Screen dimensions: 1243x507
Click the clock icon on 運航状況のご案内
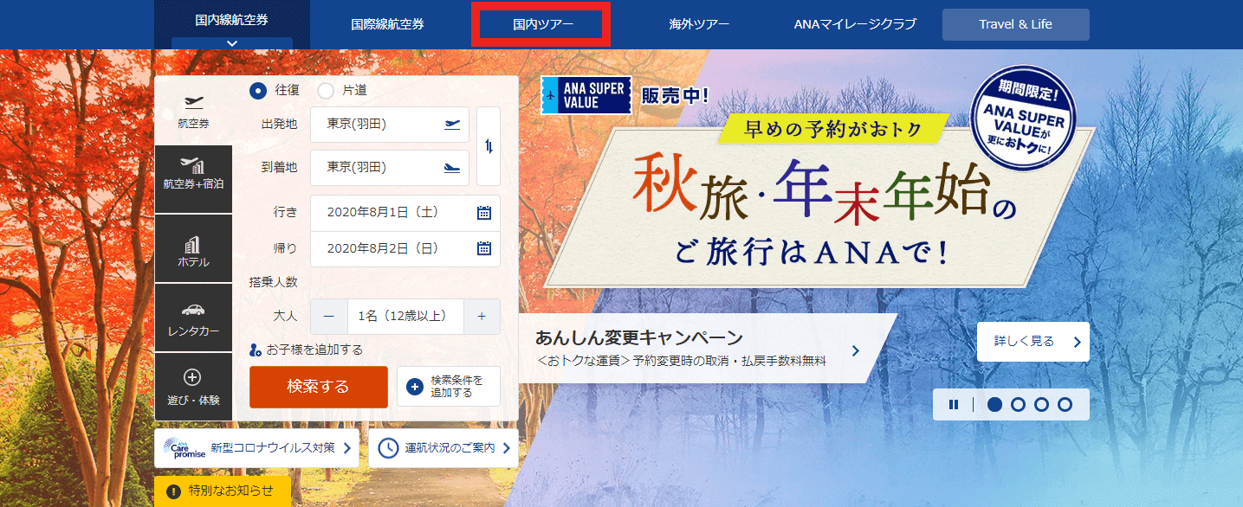(388, 448)
